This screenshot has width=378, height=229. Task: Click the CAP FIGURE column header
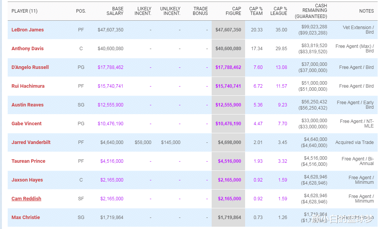point(233,11)
